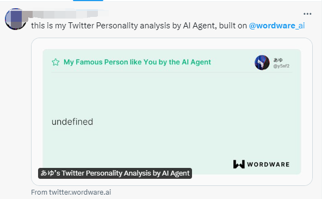Click the @y5nf2 handle in the card
The width and height of the screenshot is (322, 199).
tap(281, 66)
